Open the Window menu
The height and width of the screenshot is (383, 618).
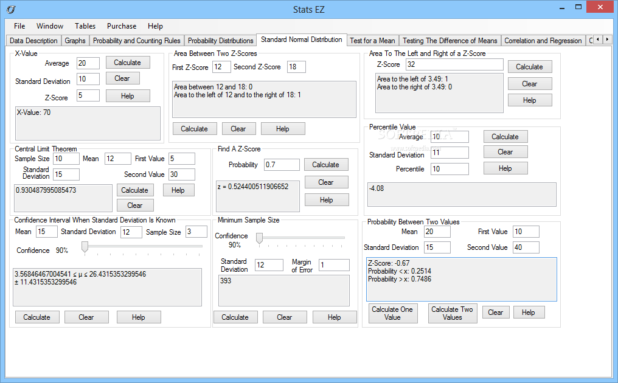click(50, 26)
